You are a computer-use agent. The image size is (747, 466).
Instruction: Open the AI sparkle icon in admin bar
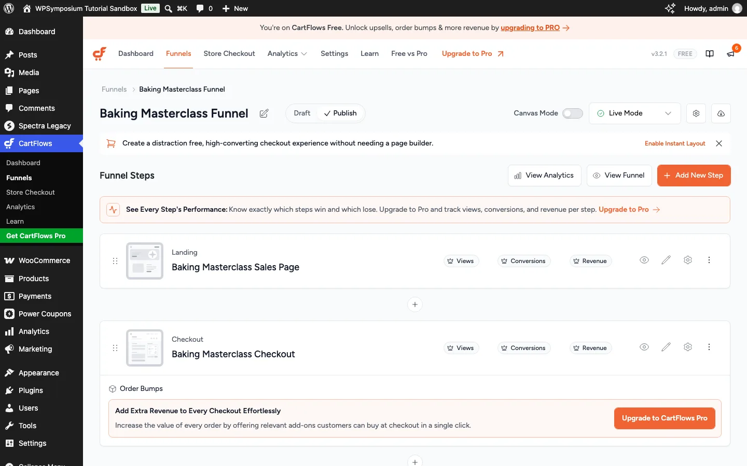point(670,8)
